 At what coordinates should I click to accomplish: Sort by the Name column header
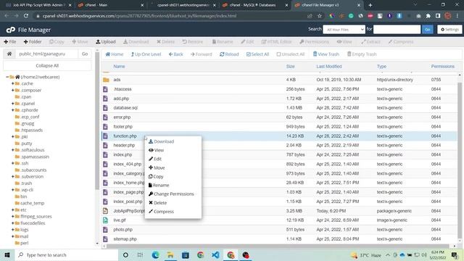[119, 66]
